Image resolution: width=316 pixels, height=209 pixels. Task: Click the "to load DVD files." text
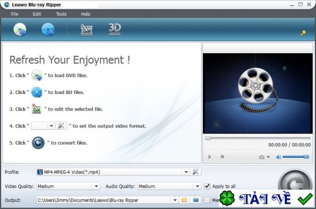pyautogui.click(x=68, y=75)
